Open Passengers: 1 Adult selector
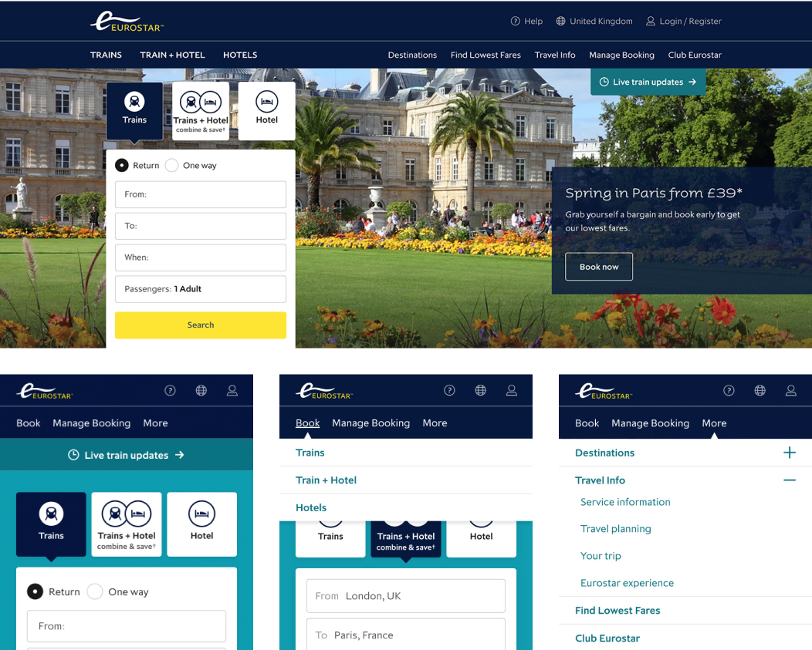The image size is (812, 650). 201,289
